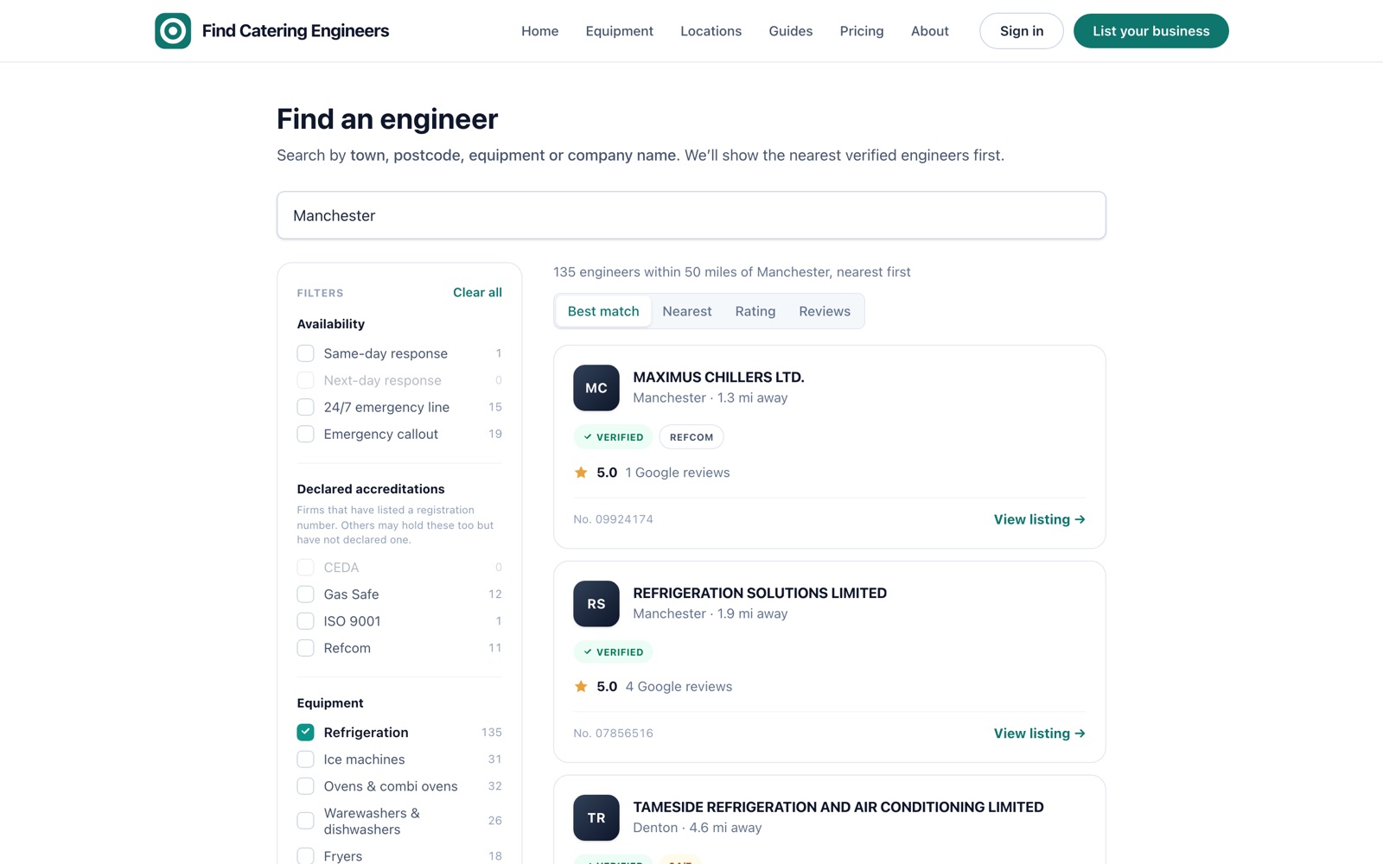1383x864 pixels.
Task: Click the RS avatar for Refrigeration Solutions
Action: coord(596,604)
